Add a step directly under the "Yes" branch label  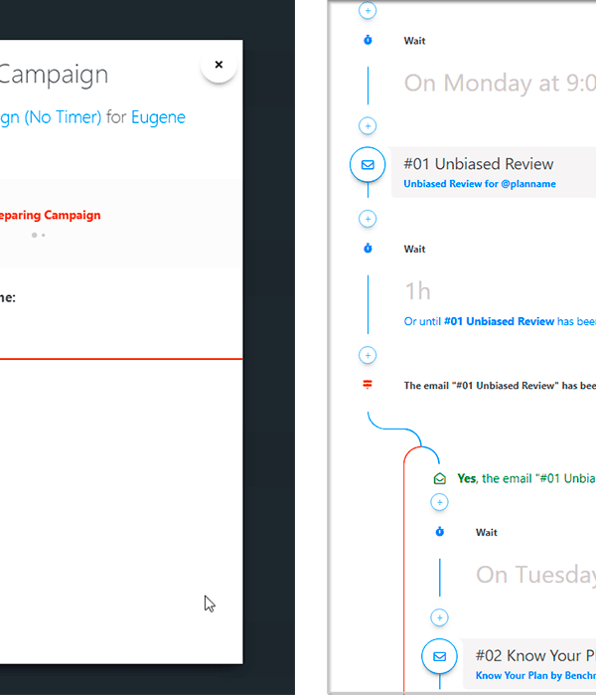tap(440, 503)
